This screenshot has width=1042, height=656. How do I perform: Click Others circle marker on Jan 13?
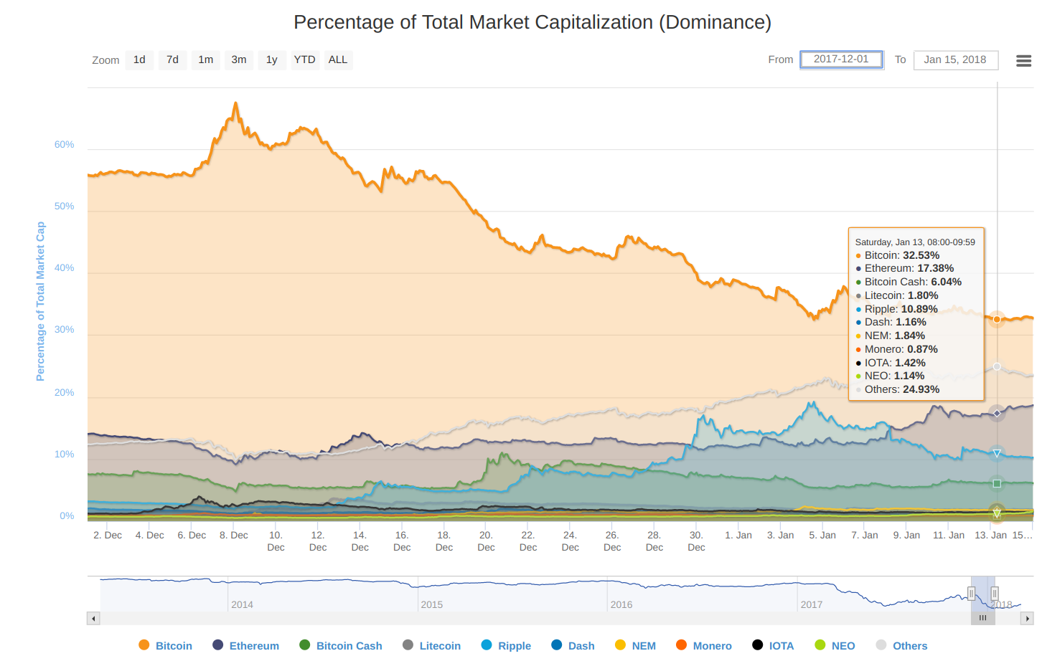tap(997, 366)
